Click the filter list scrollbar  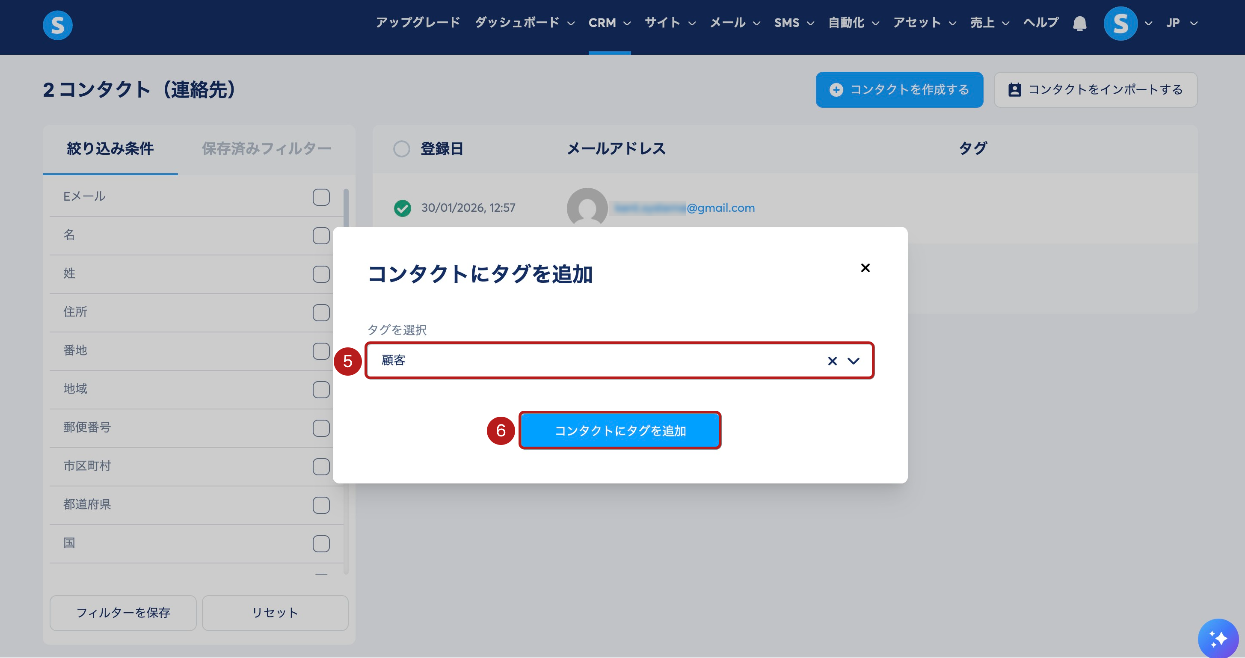click(x=346, y=208)
